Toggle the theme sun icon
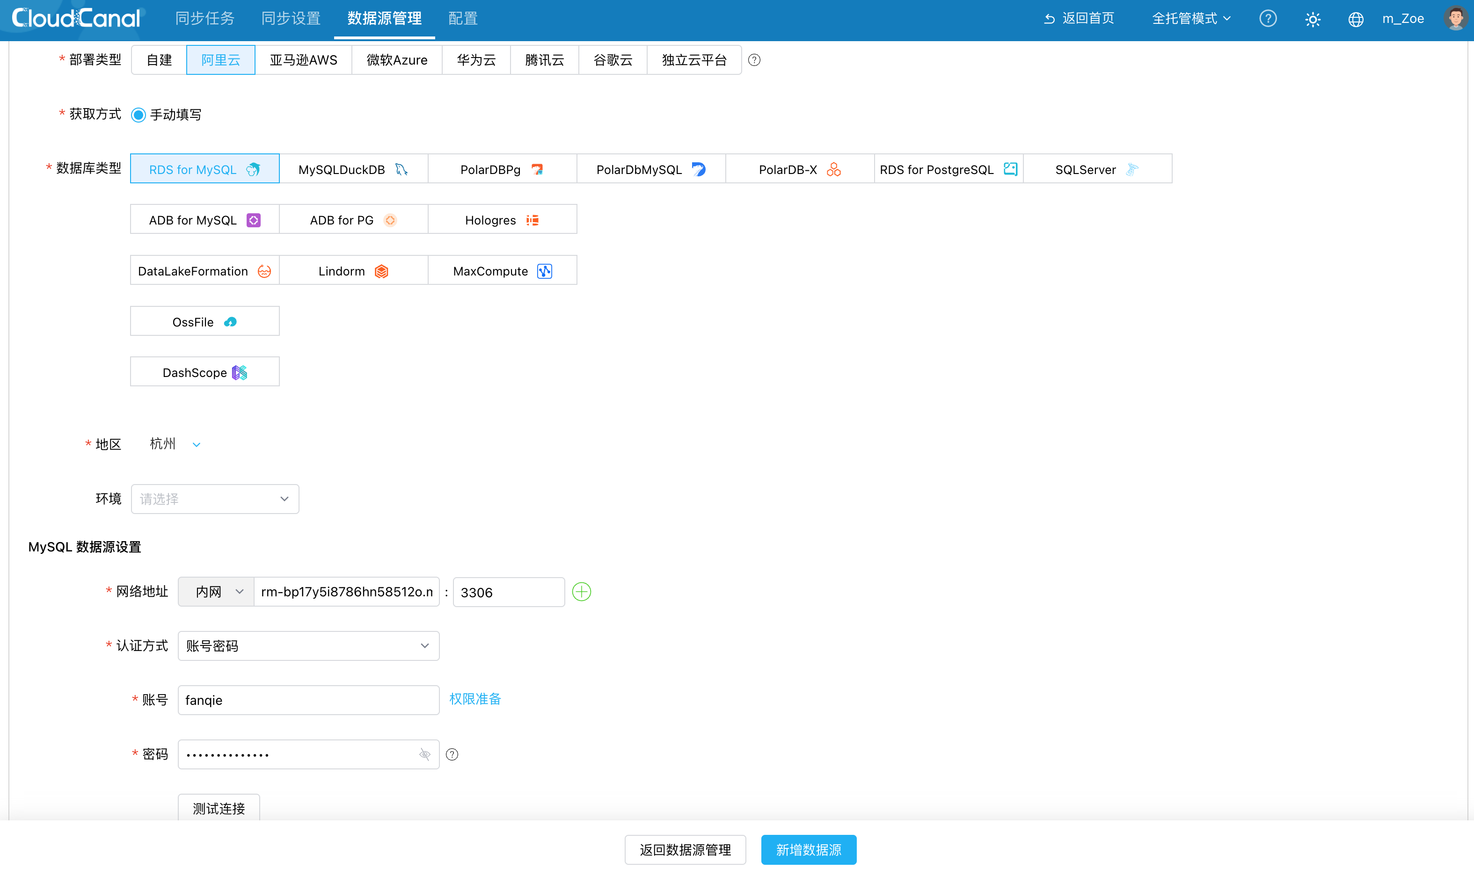Screen dimensions: 1474x869 1312,19
